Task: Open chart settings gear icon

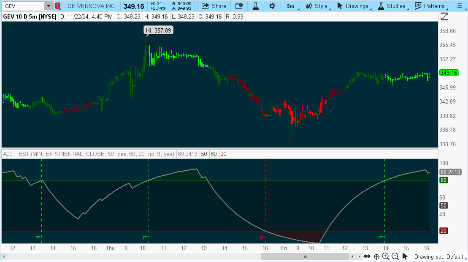Action: pyautogui.click(x=272, y=6)
